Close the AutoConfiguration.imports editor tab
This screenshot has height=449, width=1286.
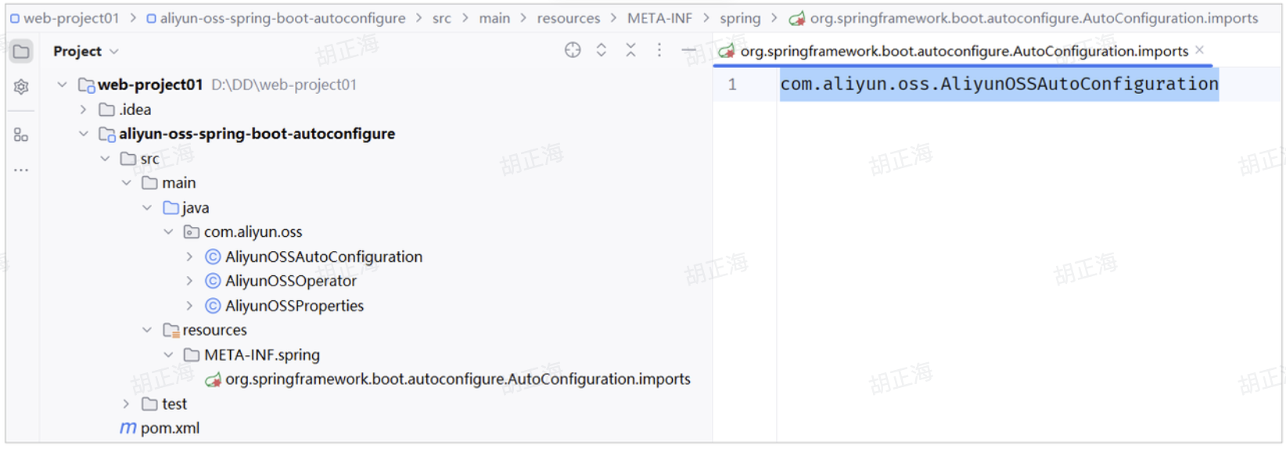(1199, 50)
